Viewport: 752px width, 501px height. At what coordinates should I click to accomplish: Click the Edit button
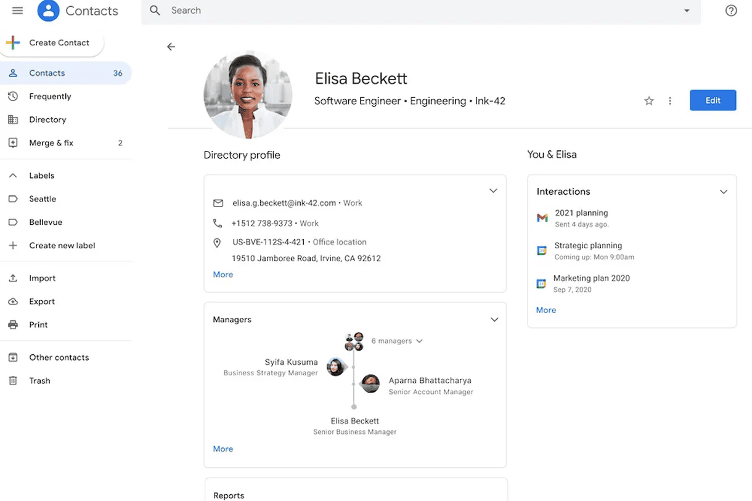tap(713, 100)
